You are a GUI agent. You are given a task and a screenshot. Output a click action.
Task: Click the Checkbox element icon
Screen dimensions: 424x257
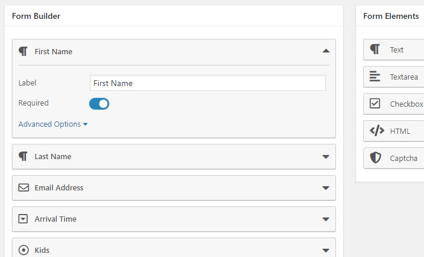pyautogui.click(x=375, y=104)
